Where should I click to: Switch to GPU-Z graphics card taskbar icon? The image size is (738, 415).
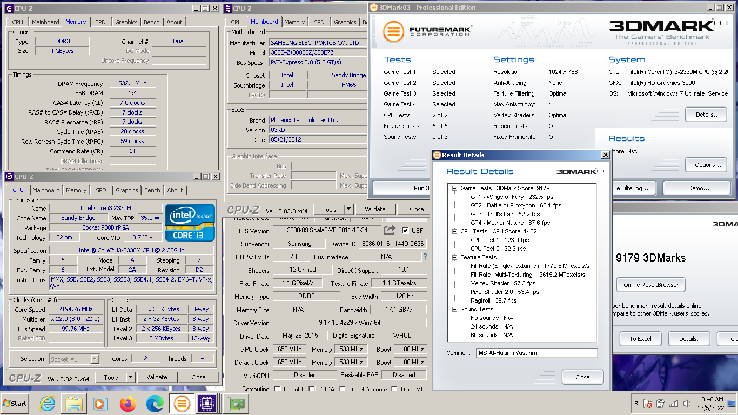click(x=236, y=403)
